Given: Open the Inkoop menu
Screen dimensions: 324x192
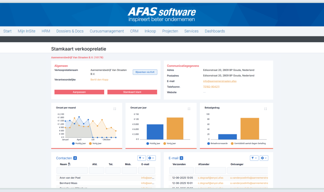Looking at the screenshot, I should tap(150, 31).
